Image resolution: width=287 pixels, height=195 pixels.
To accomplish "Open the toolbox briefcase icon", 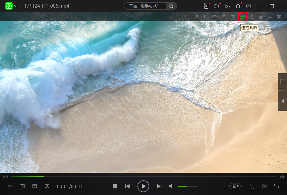I will tap(264, 186).
